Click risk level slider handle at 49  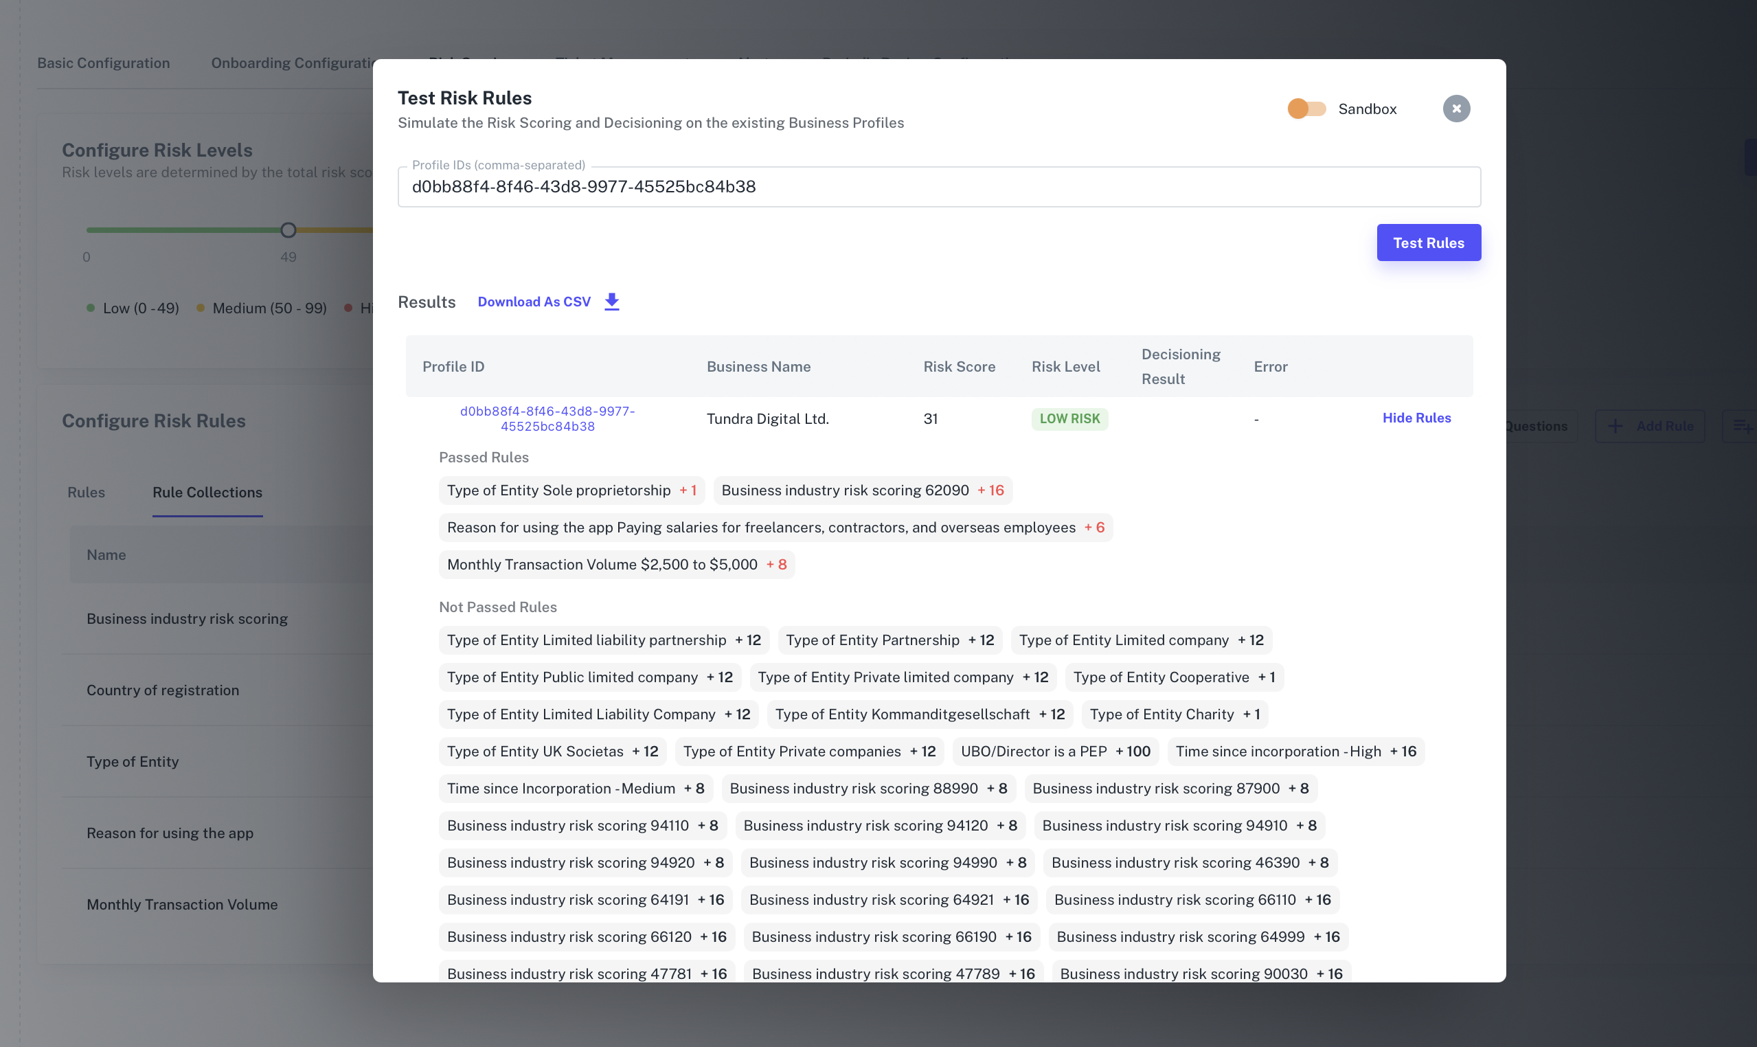pos(288,230)
